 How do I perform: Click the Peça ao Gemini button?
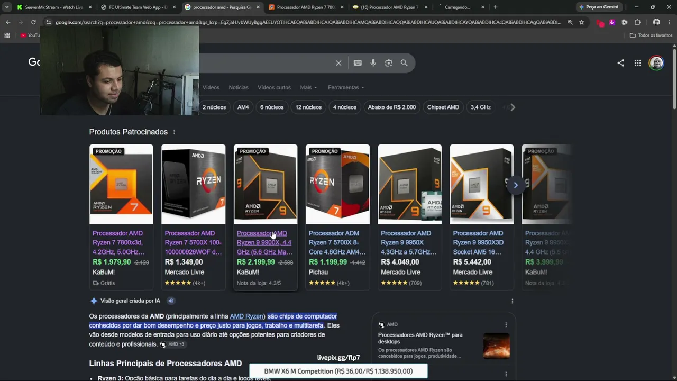[x=598, y=7]
